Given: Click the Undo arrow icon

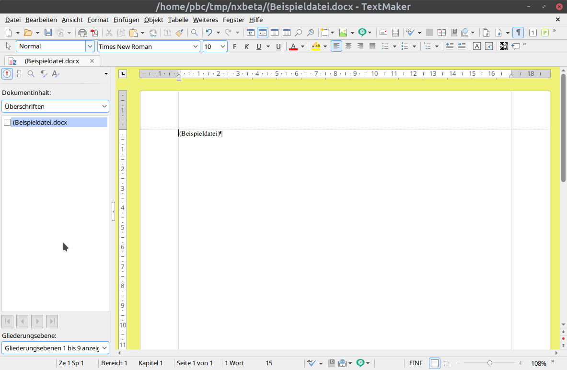Looking at the screenshot, I should pyautogui.click(x=209, y=33).
